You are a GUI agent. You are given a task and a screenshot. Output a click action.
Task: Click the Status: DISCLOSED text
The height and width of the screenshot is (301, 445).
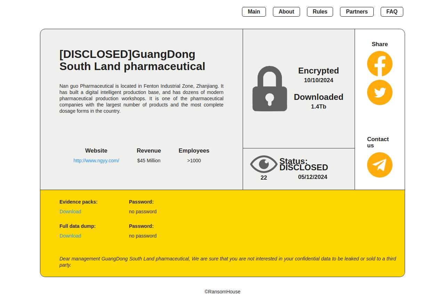304,164
